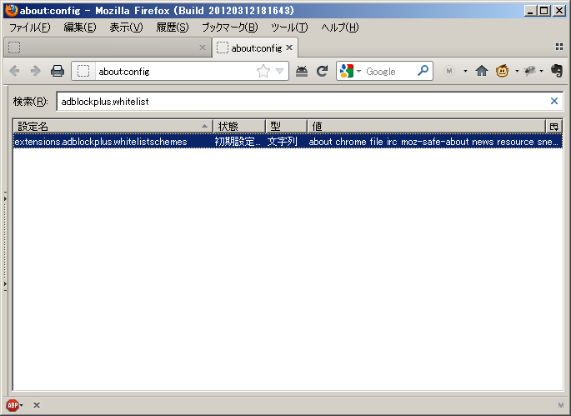This screenshot has height=416, width=571.
Task: Click the Adblock Plus ABP icon
Action: pyautogui.click(x=13, y=404)
